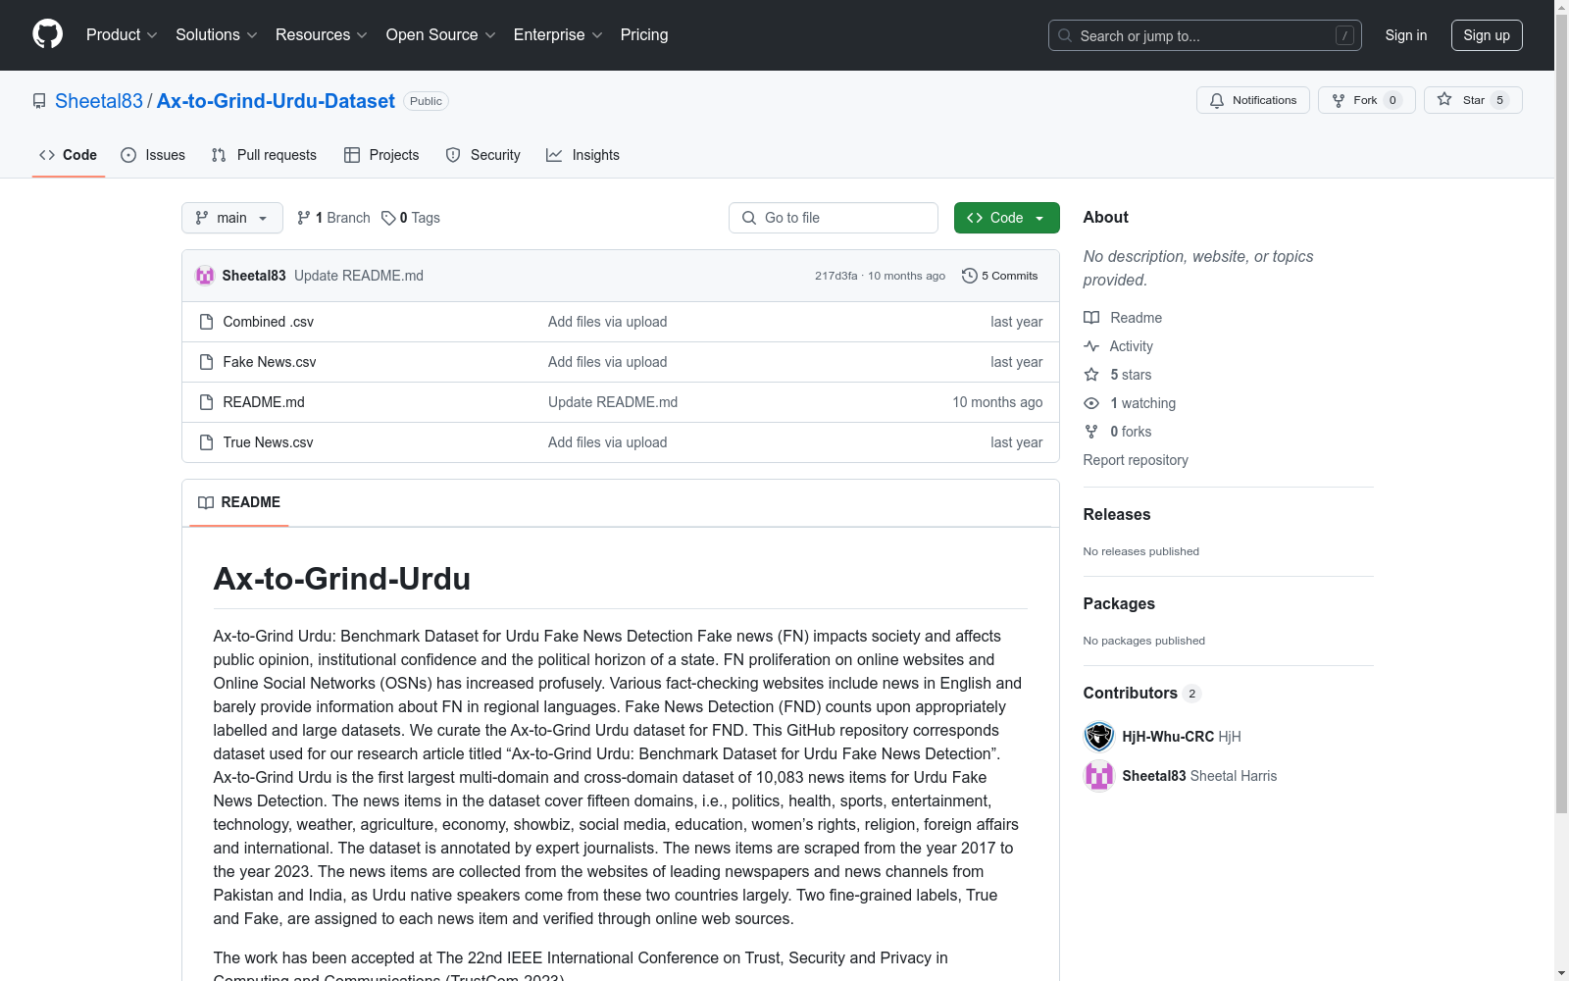Click the book icon next to Readme link
The width and height of the screenshot is (1569, 981).
pyautogui.click(x=1091, y=318)
